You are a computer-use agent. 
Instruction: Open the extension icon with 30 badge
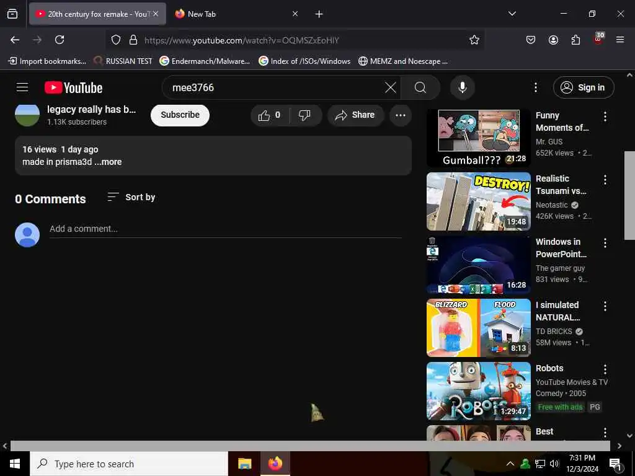598,38
